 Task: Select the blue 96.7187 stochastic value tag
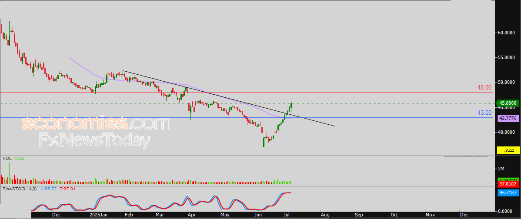pyautogui.click(x=508, y=192)
